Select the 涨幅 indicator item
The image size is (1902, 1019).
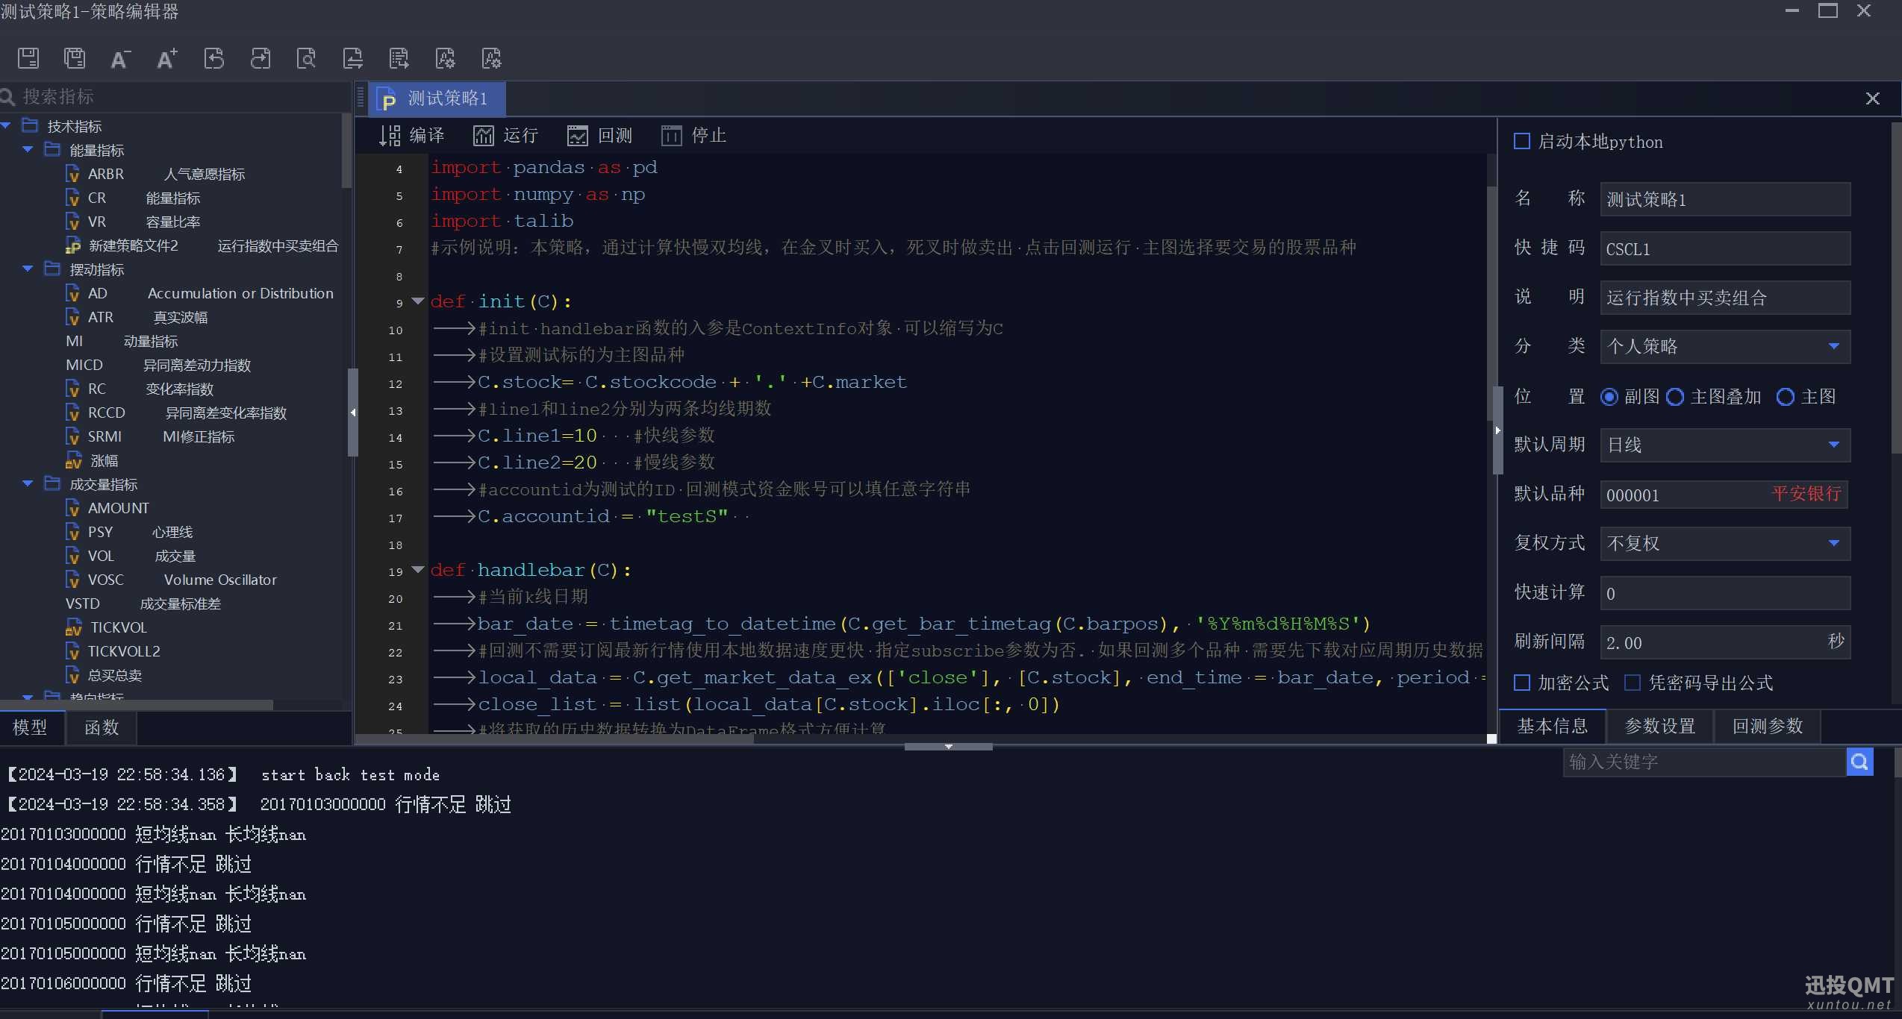(x=92, y=460)
